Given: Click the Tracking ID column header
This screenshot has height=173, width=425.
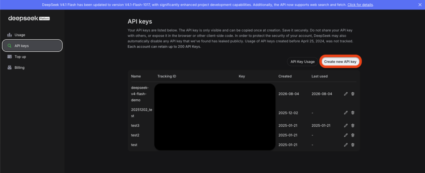Looking at the screenshot, I should point(167,76).
